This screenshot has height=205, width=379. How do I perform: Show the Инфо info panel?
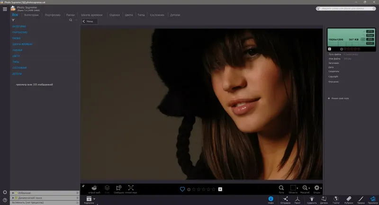point(271,200)
